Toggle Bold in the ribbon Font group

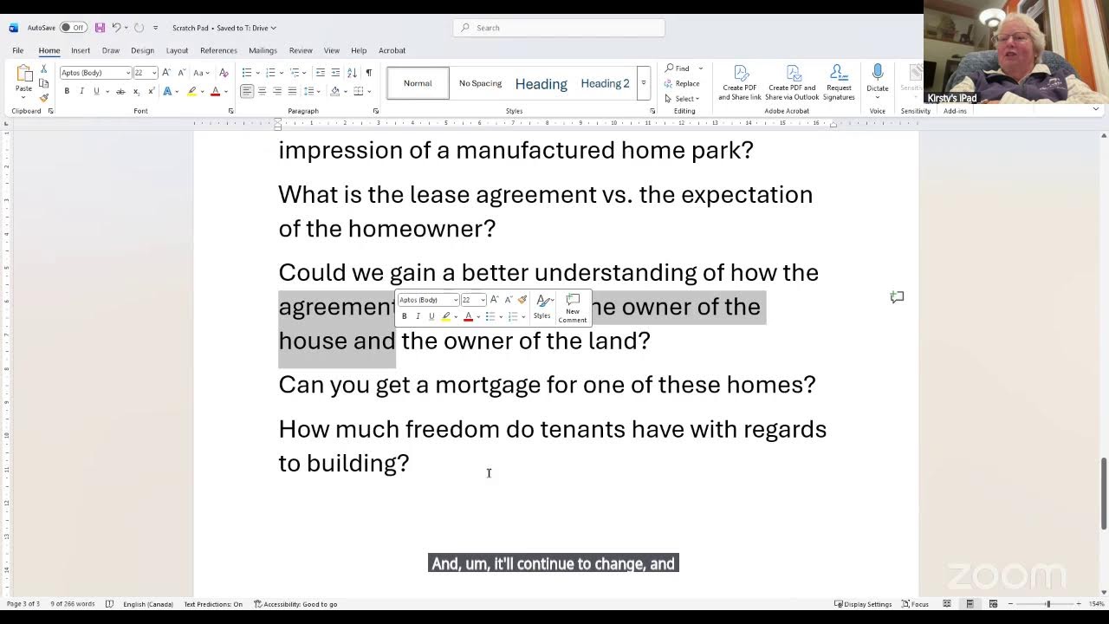[x=67, y=91]
